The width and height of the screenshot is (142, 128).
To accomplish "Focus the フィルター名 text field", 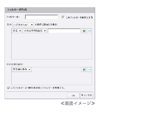I will click(41, 17).
